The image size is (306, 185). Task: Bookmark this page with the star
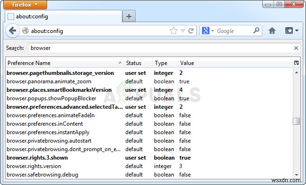click(x=174, y=31)
